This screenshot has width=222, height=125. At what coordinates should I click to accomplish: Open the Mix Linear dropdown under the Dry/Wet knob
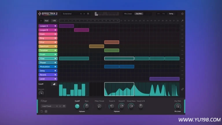(177, 111)
